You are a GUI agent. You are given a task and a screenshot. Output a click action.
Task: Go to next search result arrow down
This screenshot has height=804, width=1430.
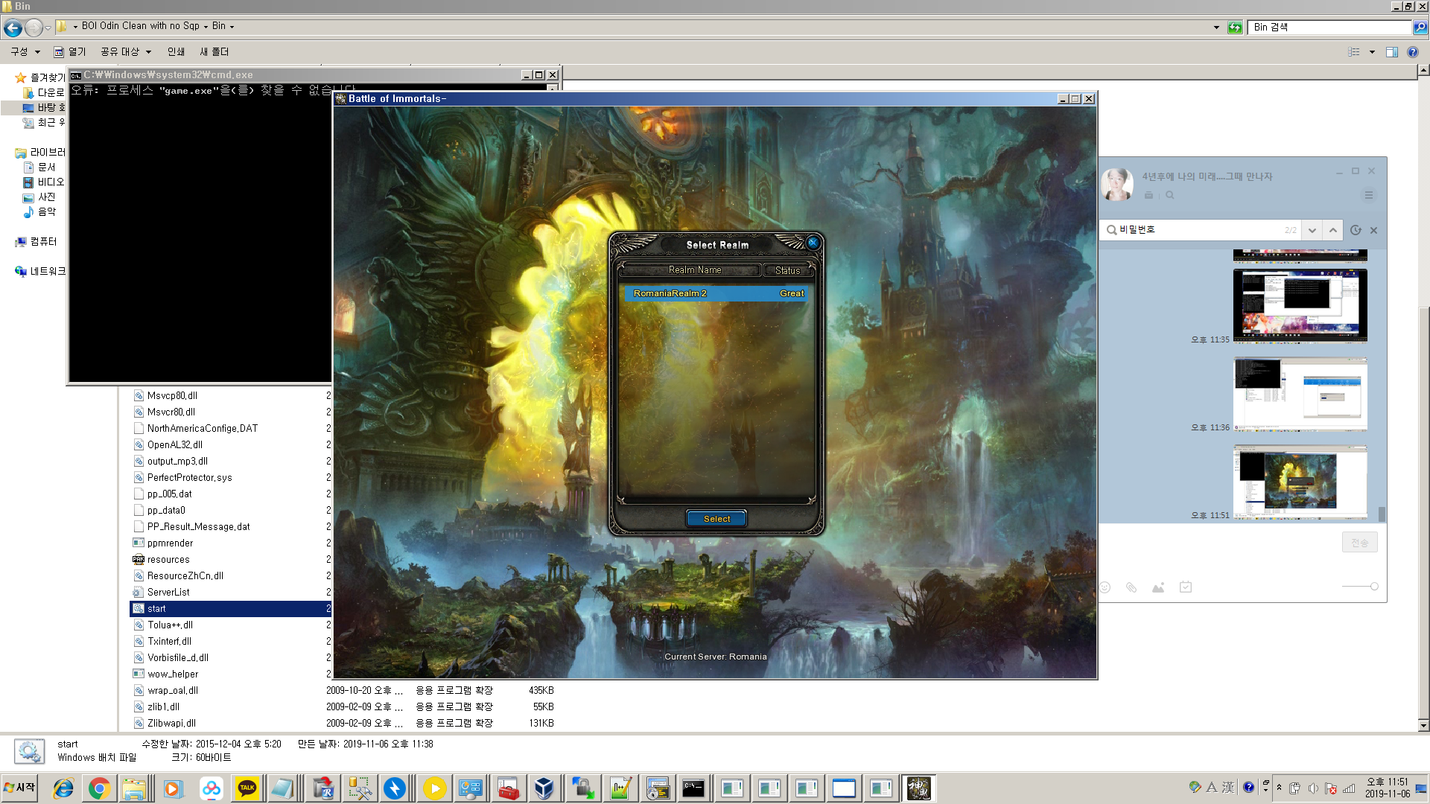(x=1312, y=230)
